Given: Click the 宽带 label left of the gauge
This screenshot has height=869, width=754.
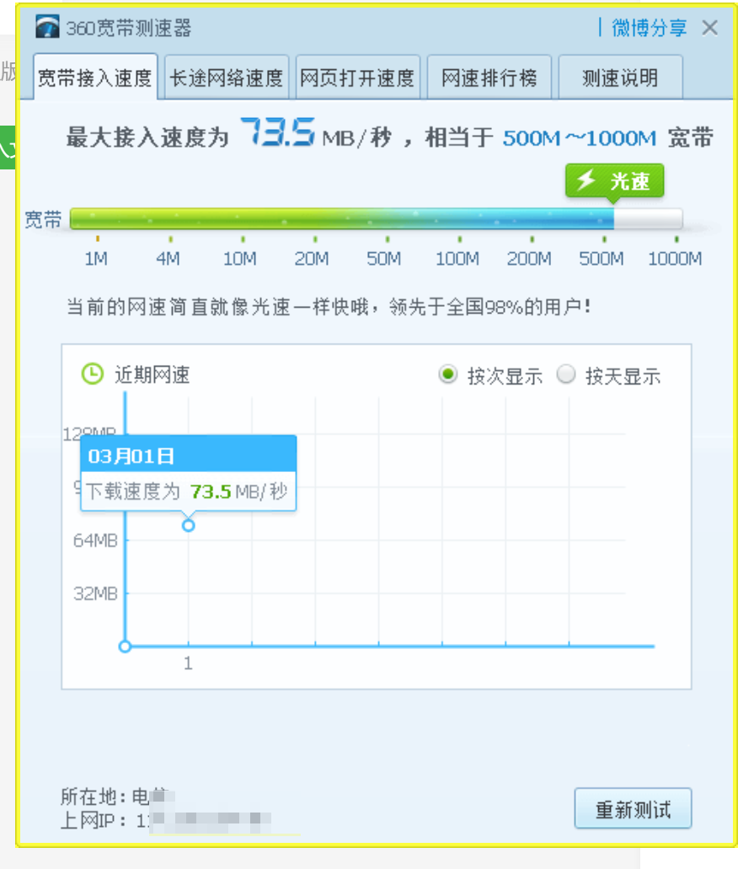Looking at the screenshot, I should pyautogui.click(x=43, y=219).
